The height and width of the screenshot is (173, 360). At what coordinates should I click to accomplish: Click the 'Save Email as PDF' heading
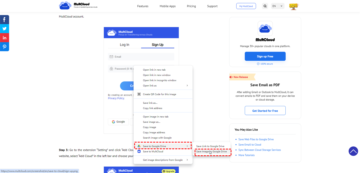(x=265, y=85)
